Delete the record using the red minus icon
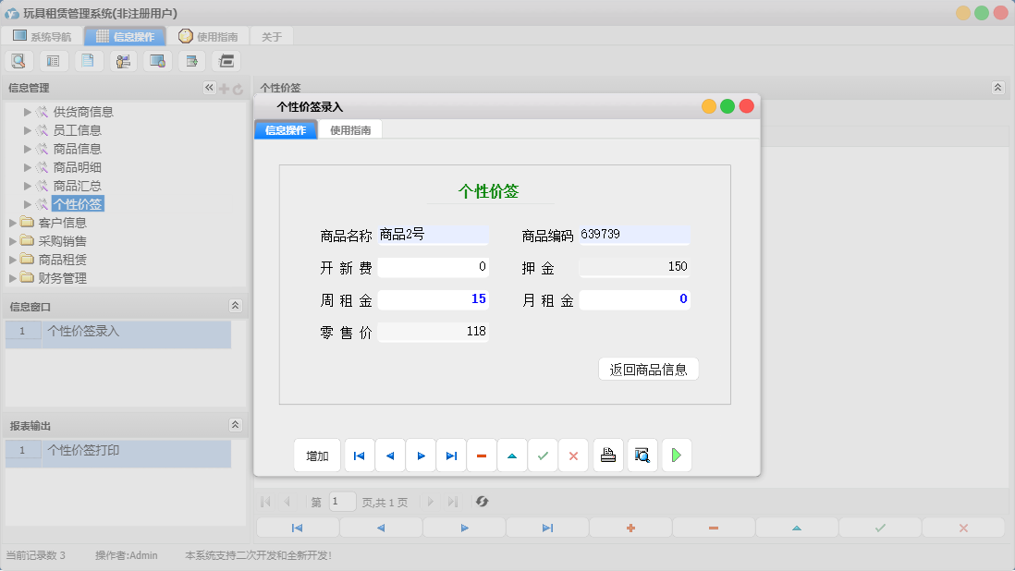The height and width of the screenshot is (571, 1015). pyautogui.click(x=482, y=455)
